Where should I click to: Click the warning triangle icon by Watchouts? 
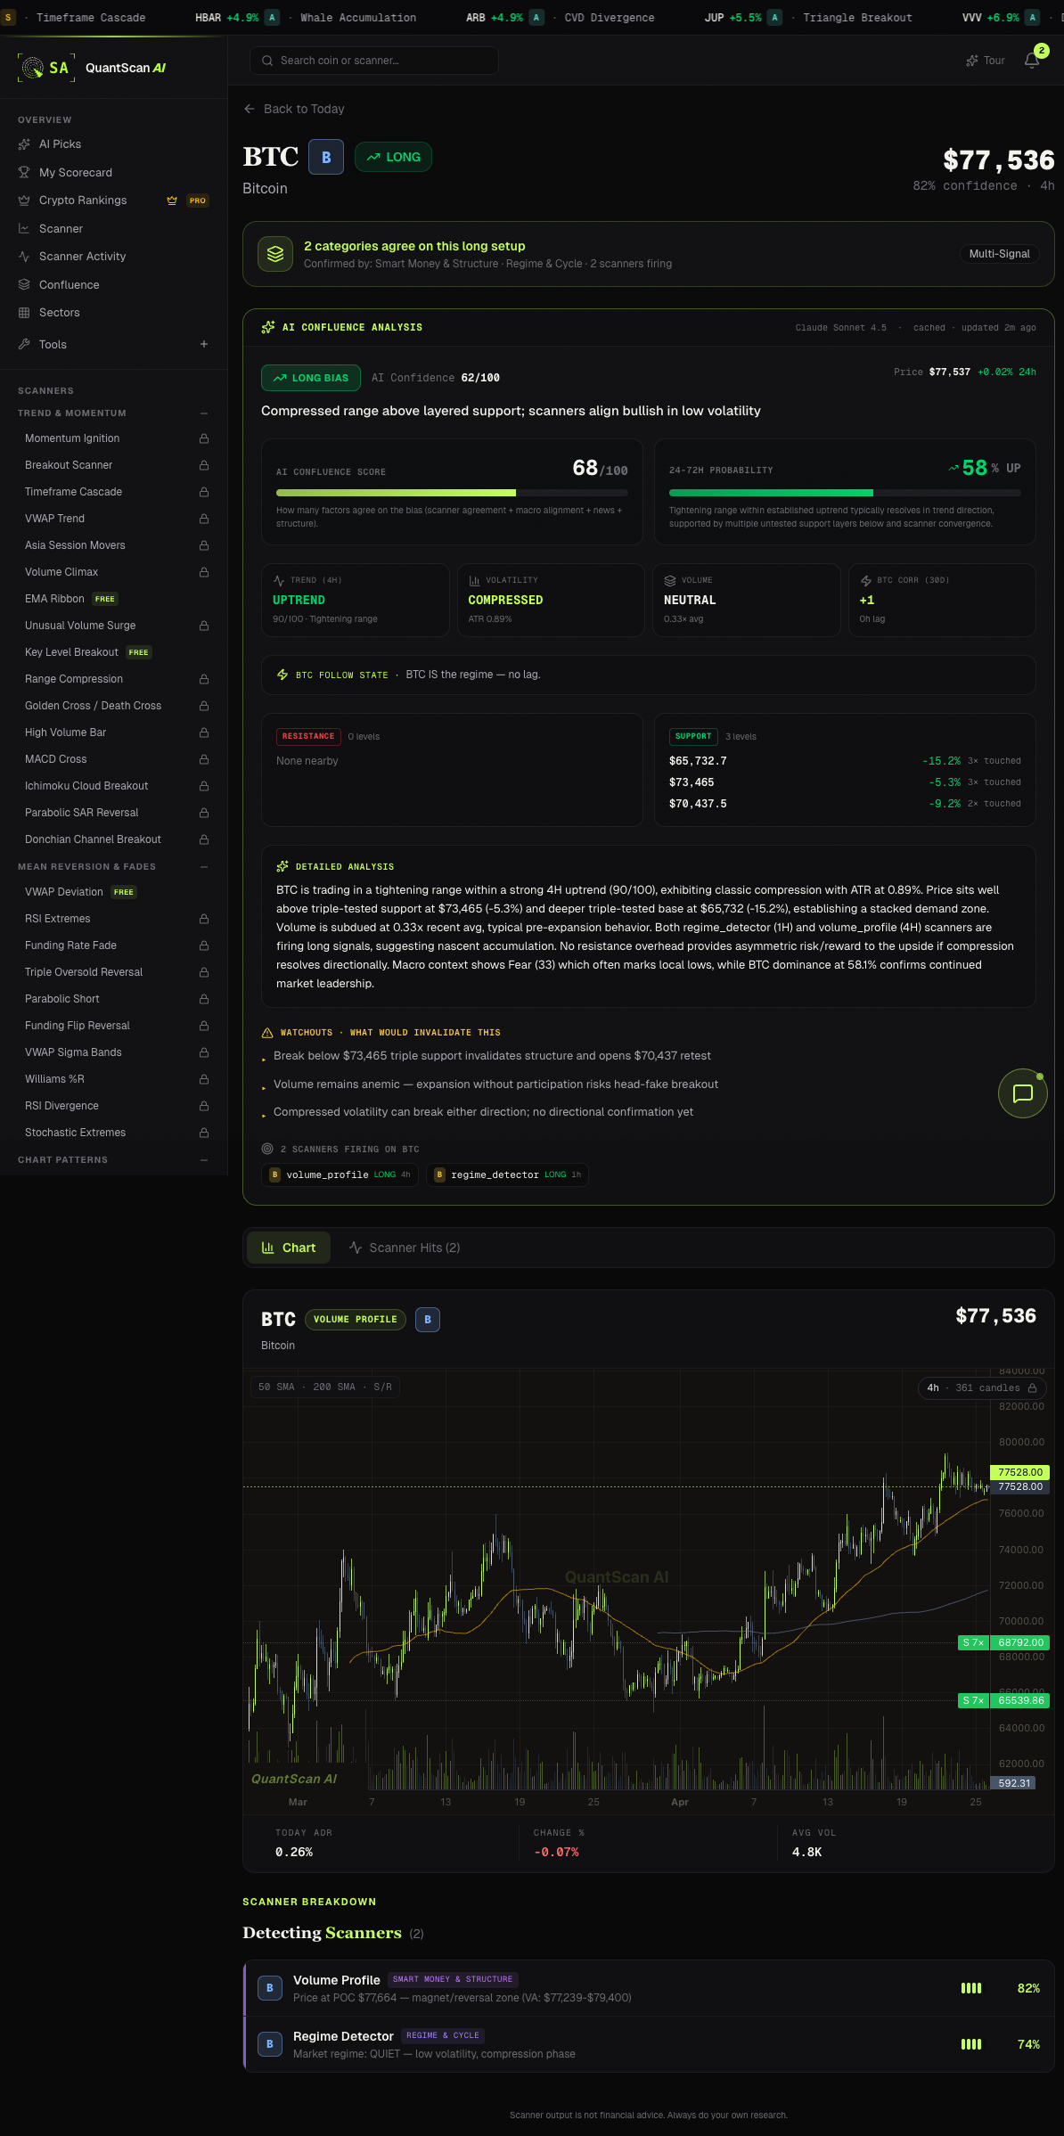point(267,1033)
